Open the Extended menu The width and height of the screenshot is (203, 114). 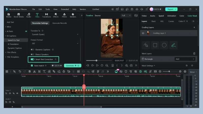pyautogui.click(x=65, y=9)
